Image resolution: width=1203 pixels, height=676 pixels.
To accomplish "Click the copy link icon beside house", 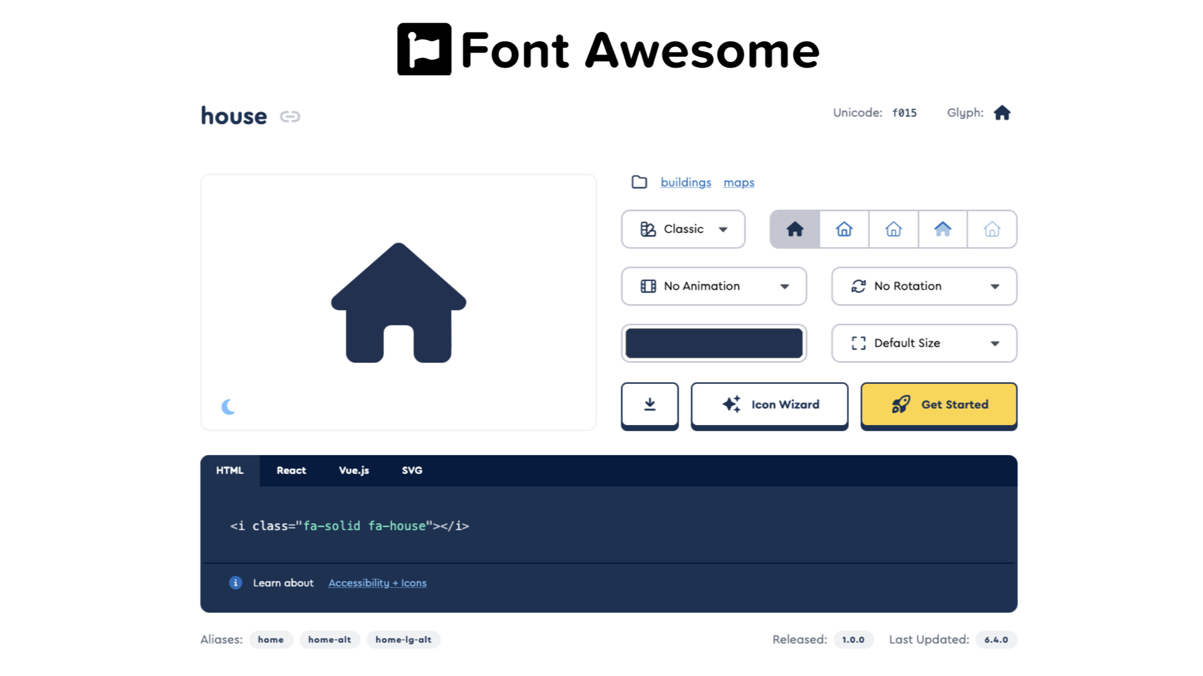I will pos(289,116).
